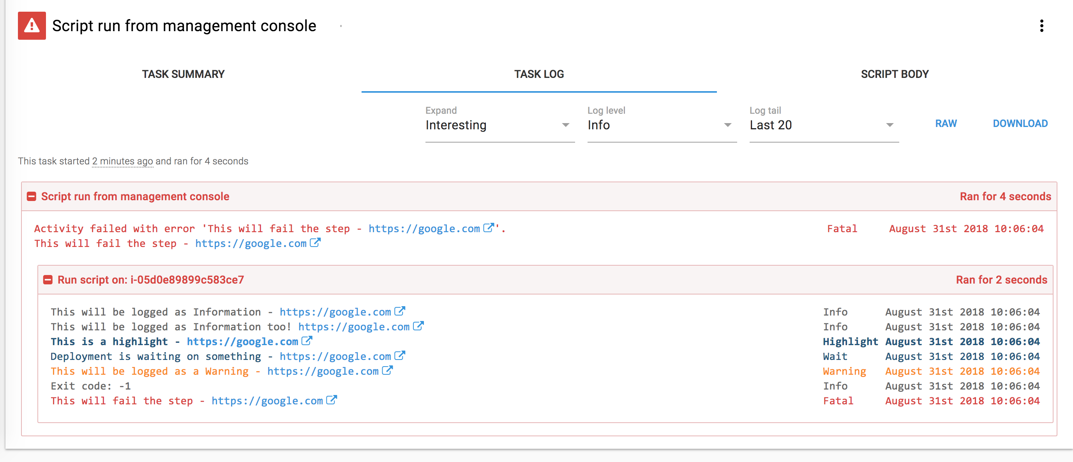Collapse the 'Script run from management console' section
The height and width of the screenshot is (462, 1073).
(x=32, y=196)
